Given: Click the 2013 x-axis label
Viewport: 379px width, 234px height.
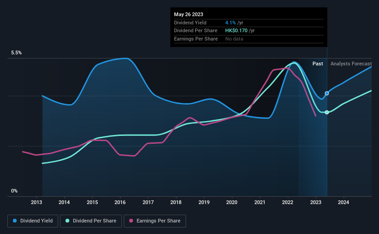Looking at the screenshot, I should coord(36,202).
